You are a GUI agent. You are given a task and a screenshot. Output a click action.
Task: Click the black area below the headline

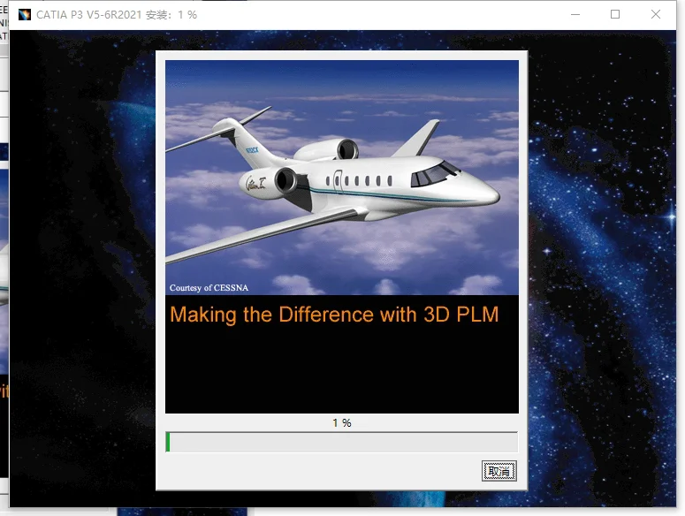pyautogui.click(x=341, y=371)
